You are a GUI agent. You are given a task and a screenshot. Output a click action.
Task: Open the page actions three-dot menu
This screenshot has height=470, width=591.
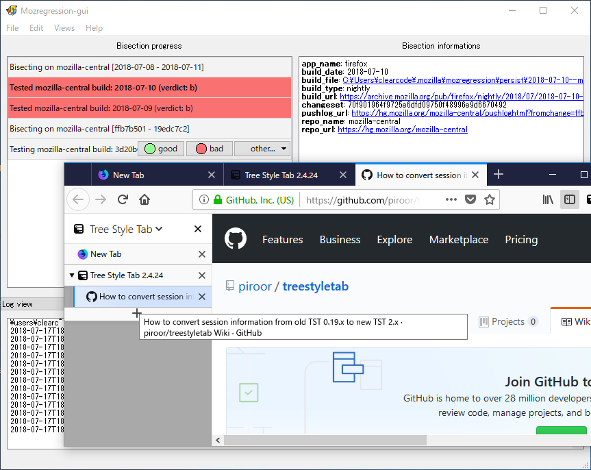point(451,199)
